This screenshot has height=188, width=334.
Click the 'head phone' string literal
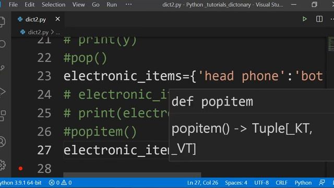pos(241,76)
